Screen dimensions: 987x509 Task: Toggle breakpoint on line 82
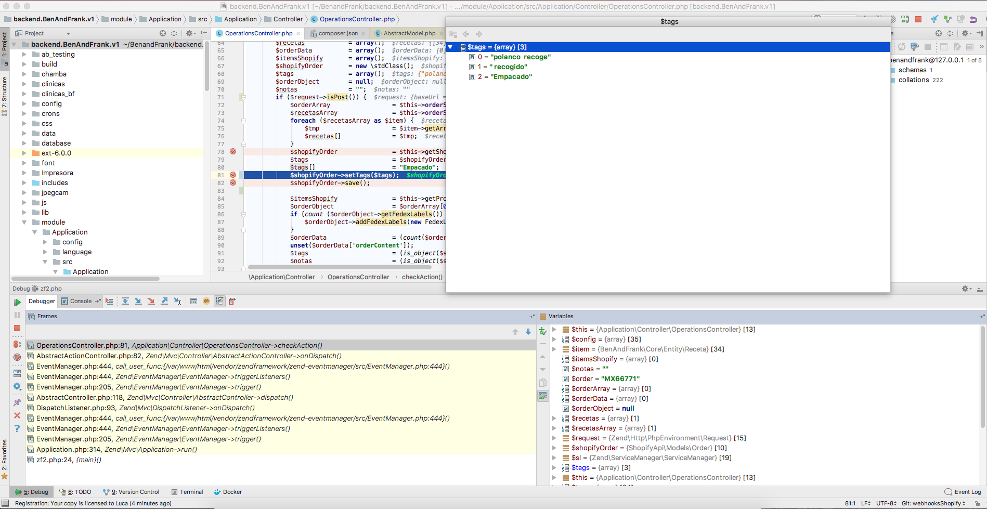[233, 182]
